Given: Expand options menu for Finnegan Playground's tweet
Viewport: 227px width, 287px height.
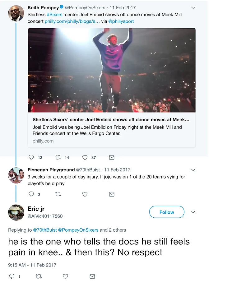Looking at the screenshot, I should pos(193,170).
